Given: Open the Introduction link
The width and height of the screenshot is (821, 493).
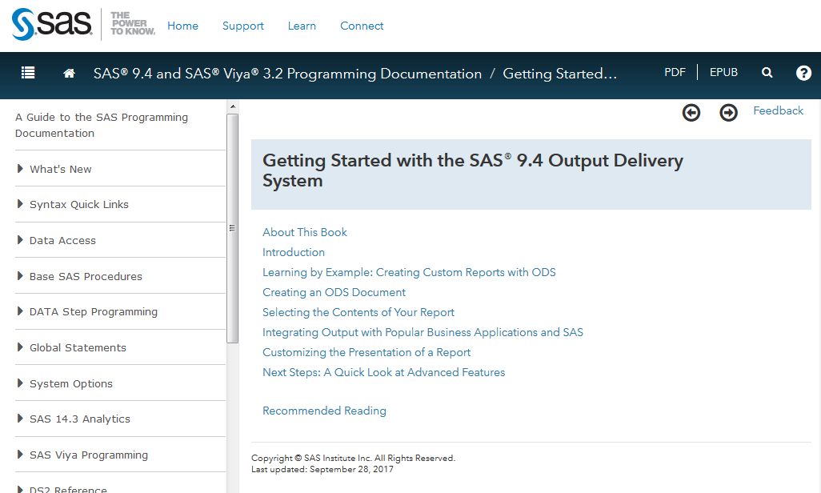Looking at the screenshot, I should (294, 252).
